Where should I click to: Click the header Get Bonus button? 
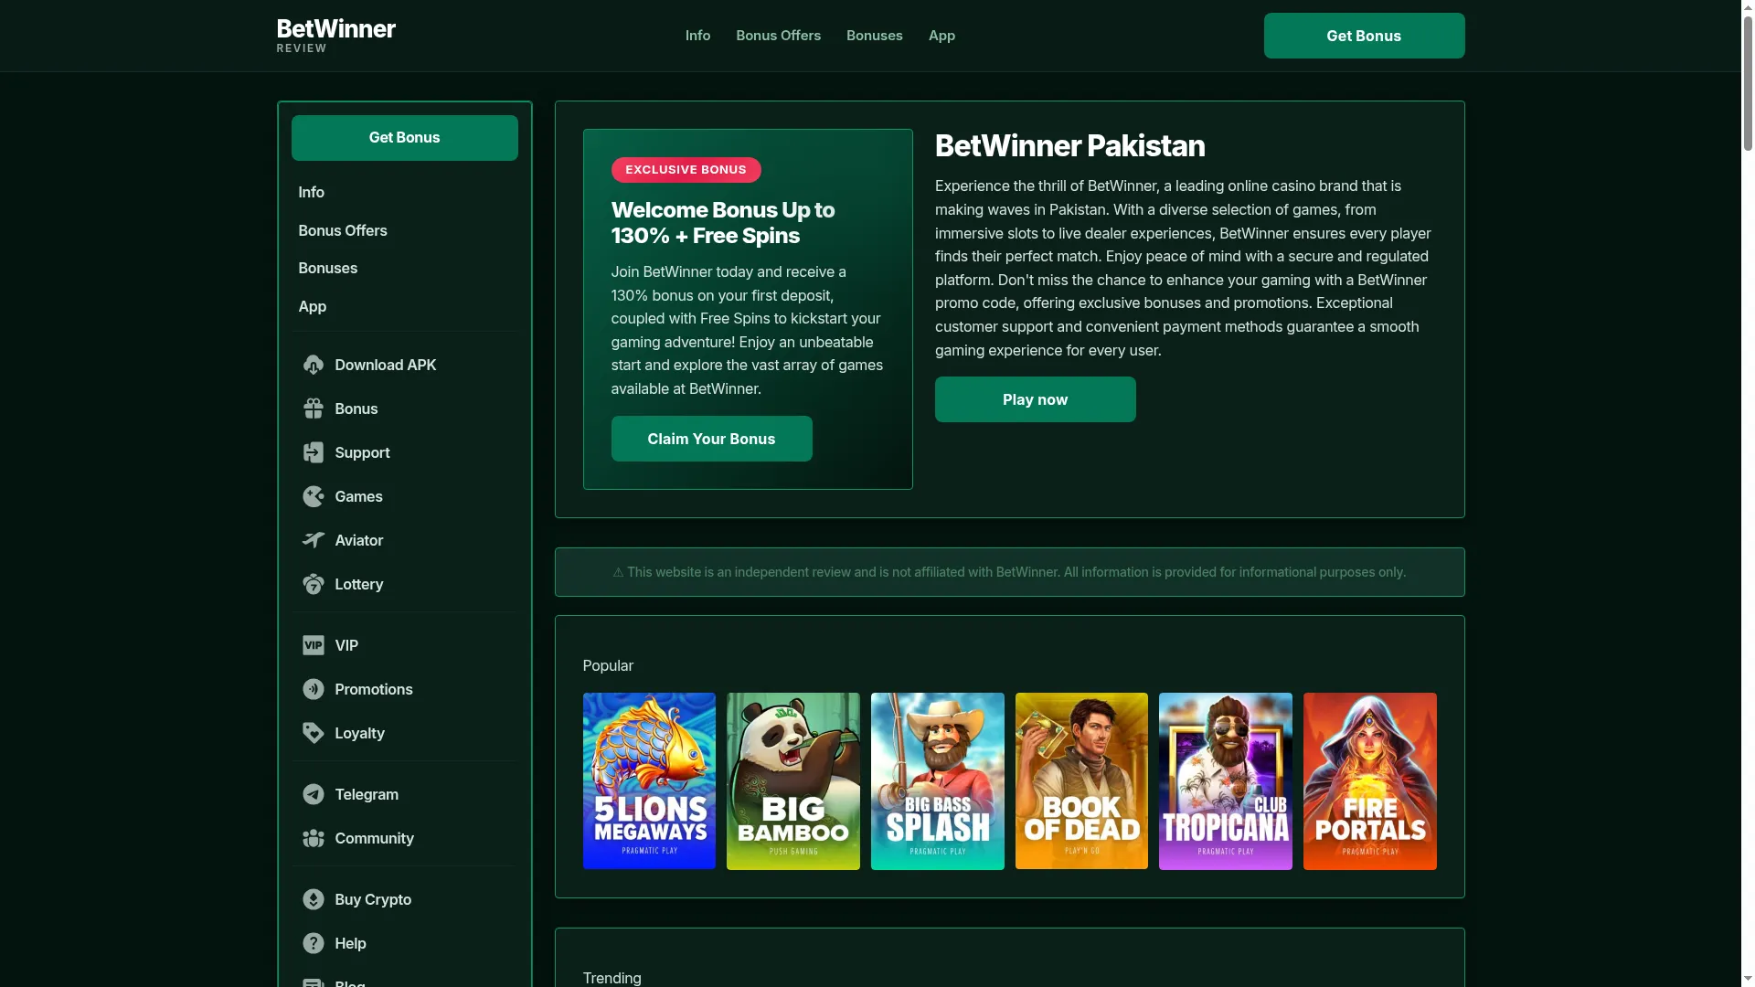(1364, 36)
